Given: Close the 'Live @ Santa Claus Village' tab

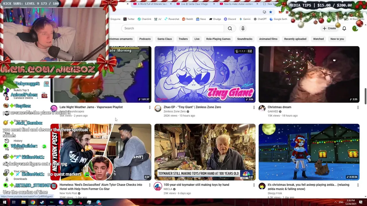Looking at the screenshot, I should [x=214, y=4].
